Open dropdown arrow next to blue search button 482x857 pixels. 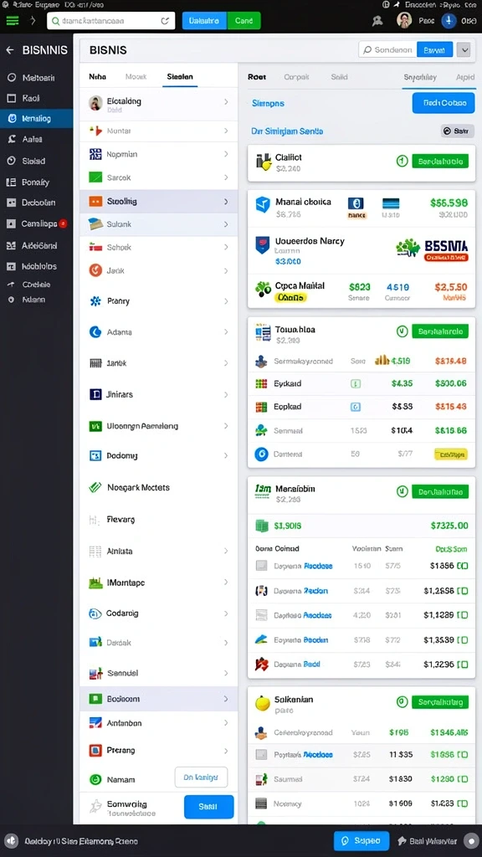pos(464,49)
